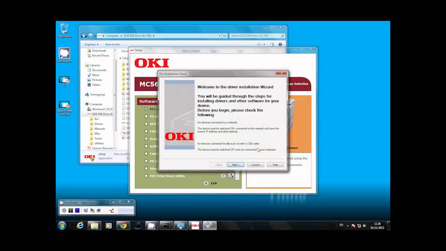Pause recording in CamStudio
Screen dimensions: 446x251
pos(71,210)
